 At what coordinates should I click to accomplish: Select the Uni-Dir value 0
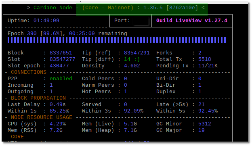[200, 79]
